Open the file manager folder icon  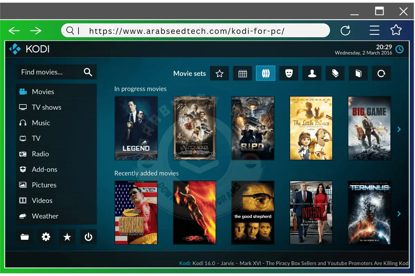click(x=25, y=237)
